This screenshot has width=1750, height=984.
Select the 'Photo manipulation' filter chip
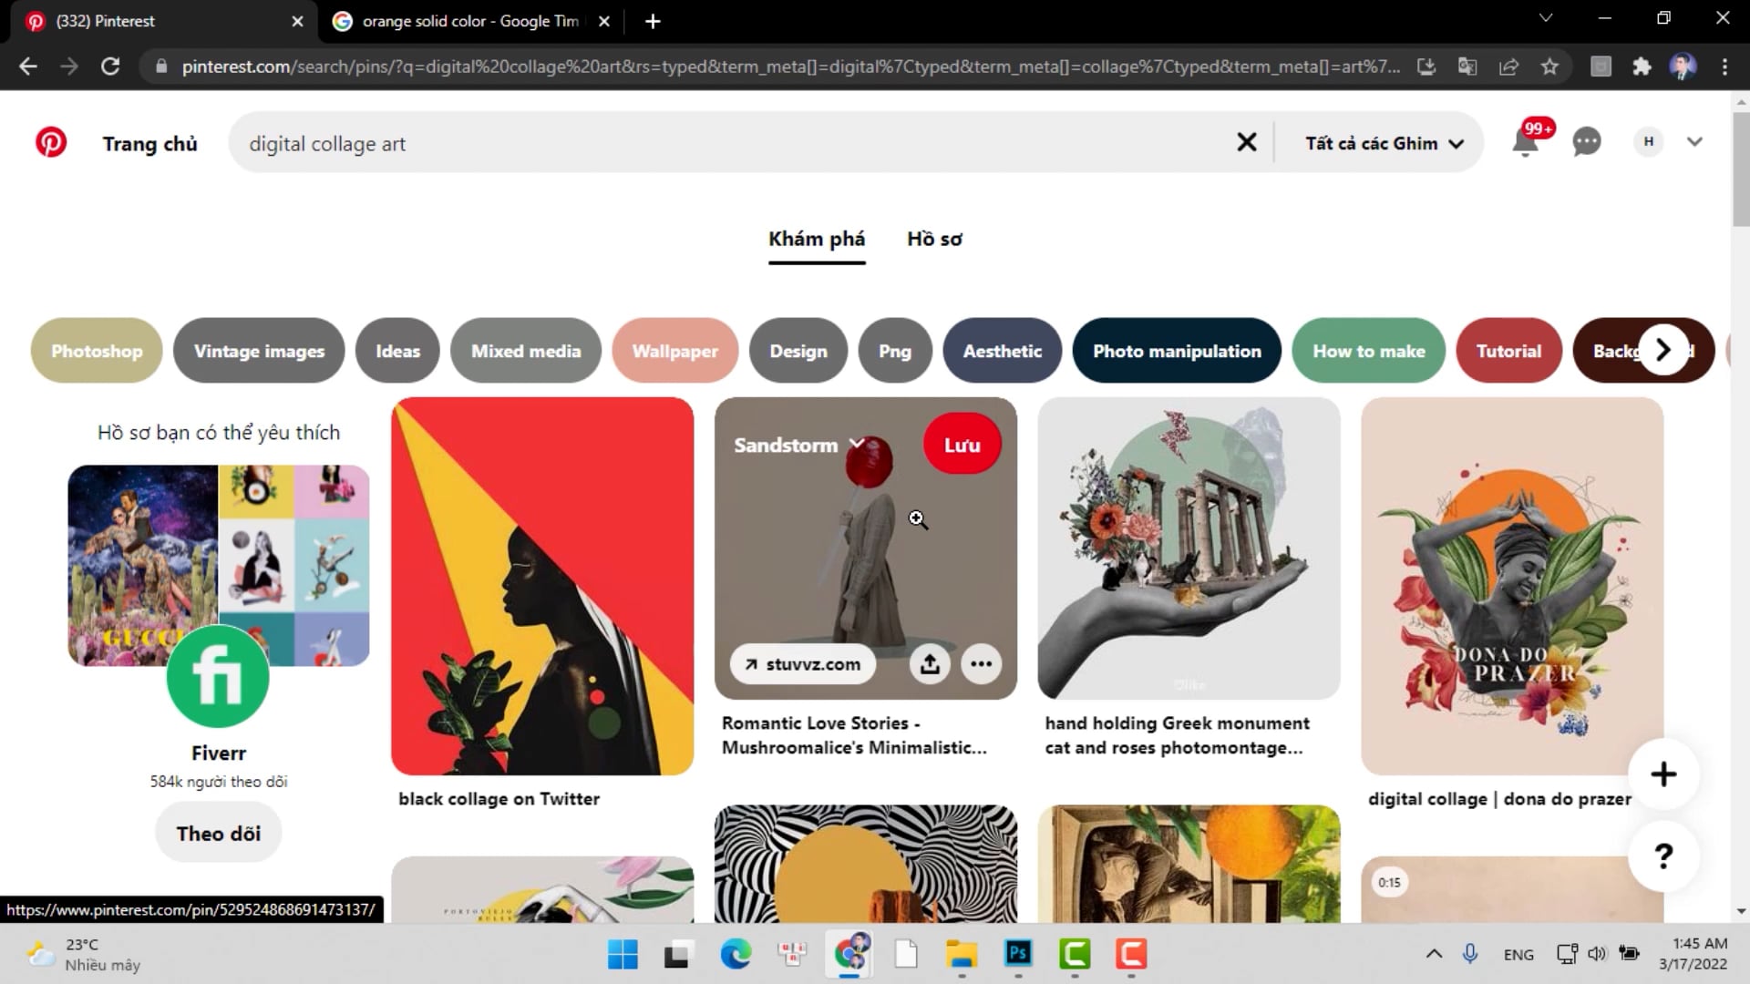1177,351
